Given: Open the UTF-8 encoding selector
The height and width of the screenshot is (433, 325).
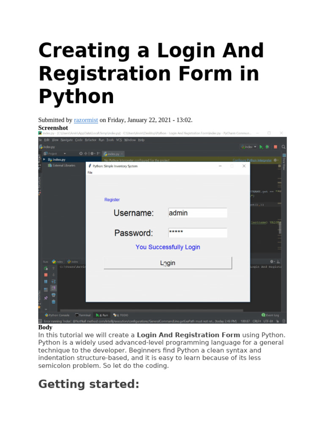Looking at the screenshot, I should click(x=268, y=321).
